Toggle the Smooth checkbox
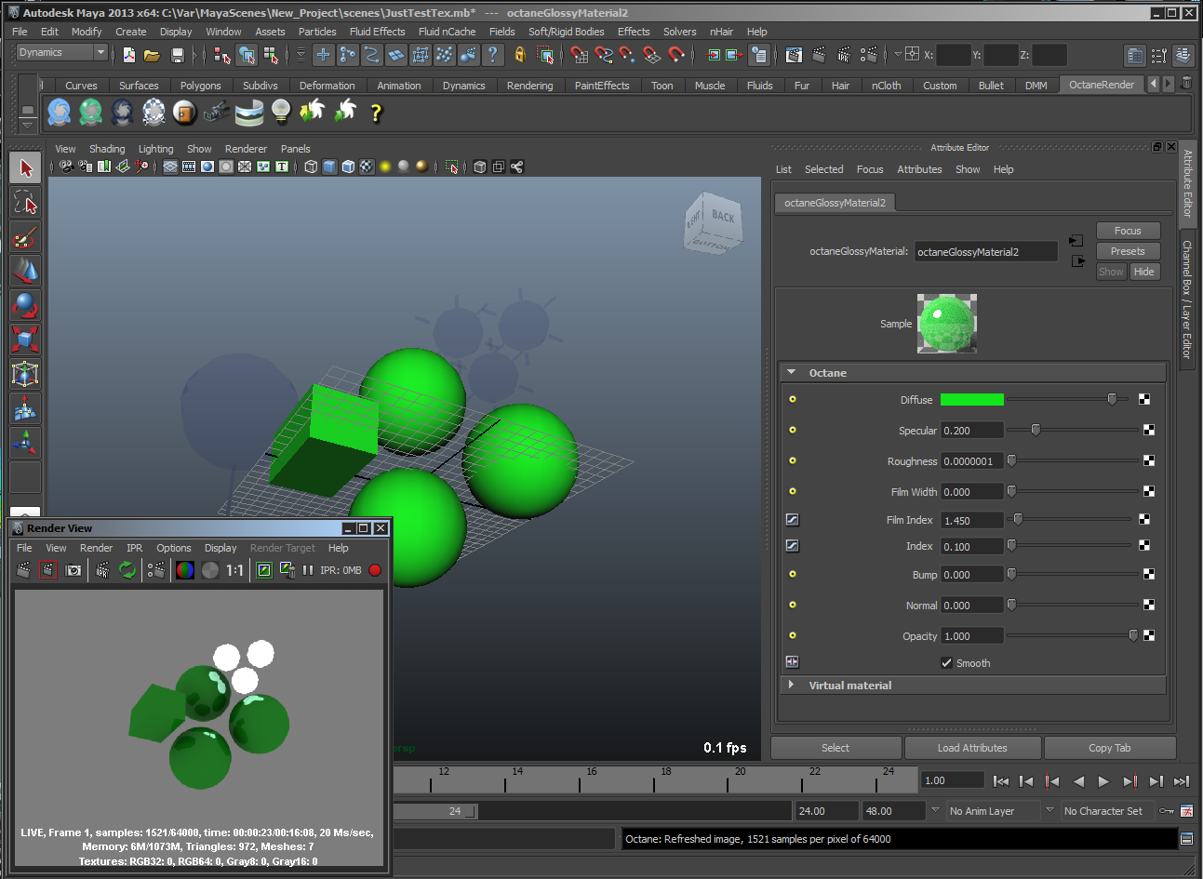This screenshot has height=879, width=1203. pyautogui.click(x=946, y=663)
